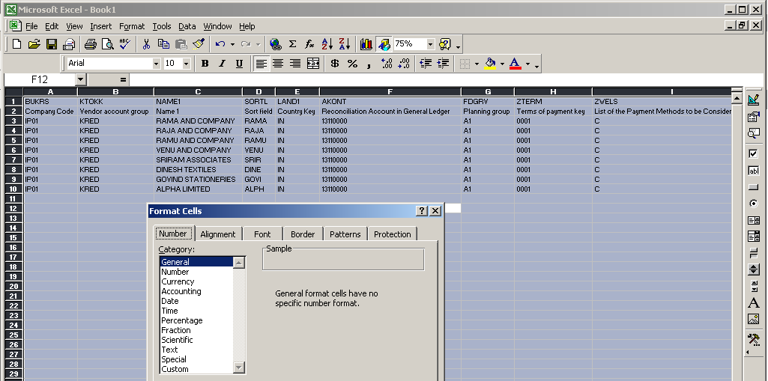Viewport: 768px width, 381px height.
Task: Click the Save floppy disk icon
Action: (52, 44)
